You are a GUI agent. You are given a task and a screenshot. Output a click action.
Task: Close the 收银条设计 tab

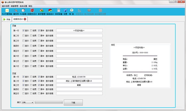[25, 19]
